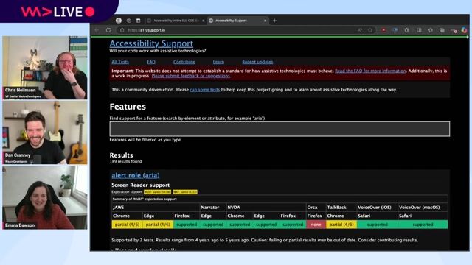Close the Accessibility in the EU tab
472x265 pixels.
204,21
